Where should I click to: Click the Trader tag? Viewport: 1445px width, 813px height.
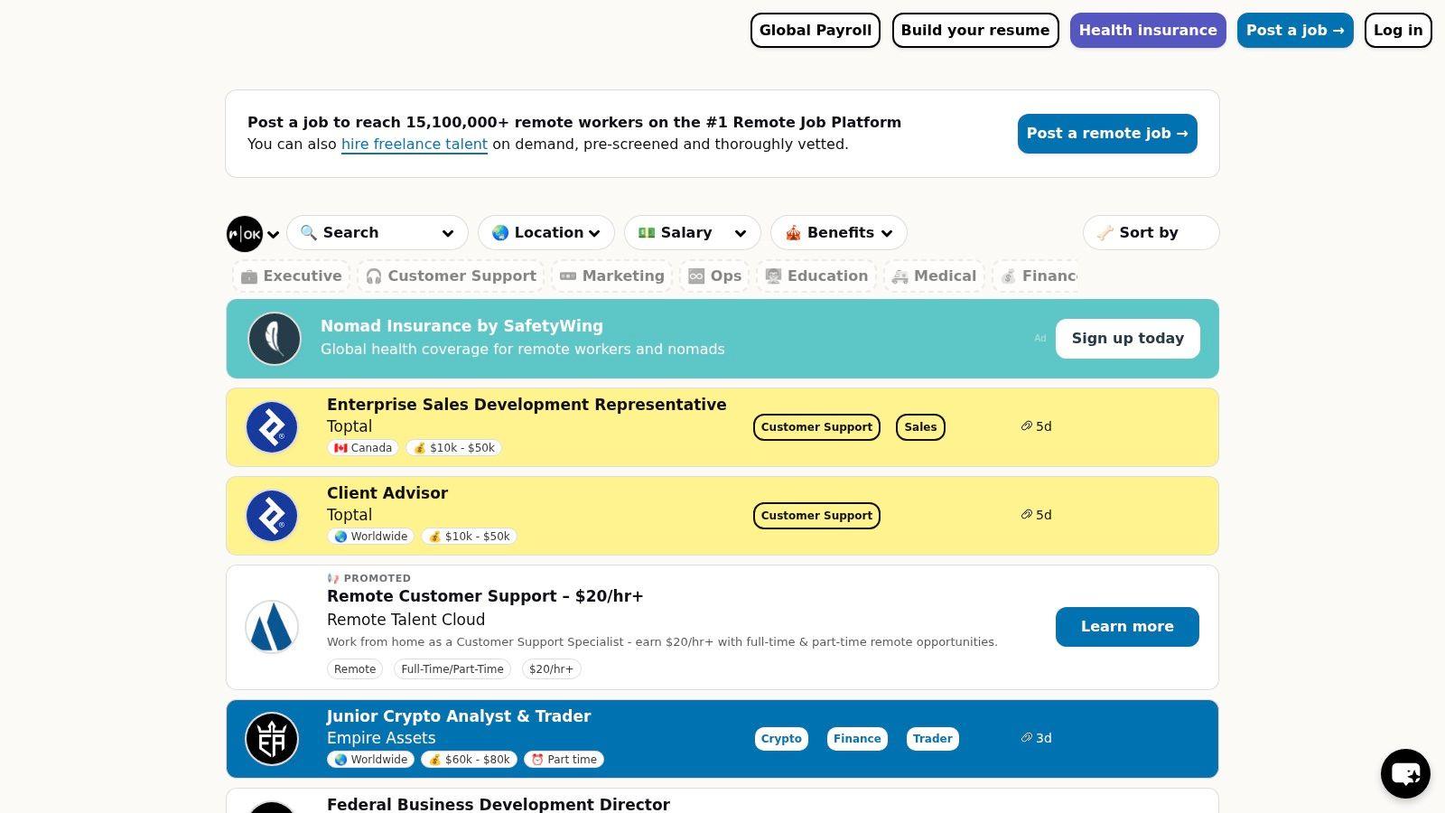(x=932, y=739)
